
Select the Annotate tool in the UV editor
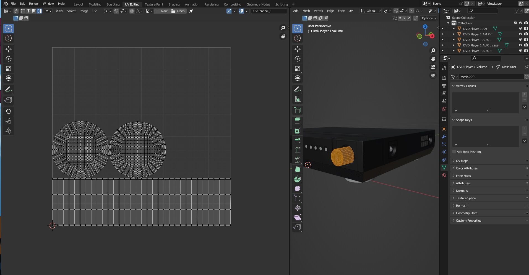(x=9, y=89)
